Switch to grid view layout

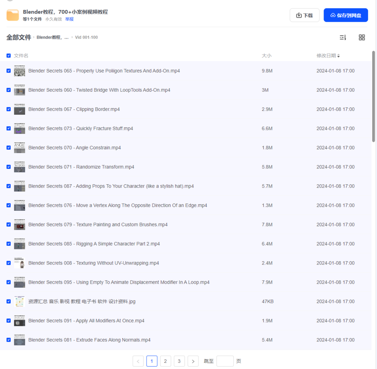(362, 38)
